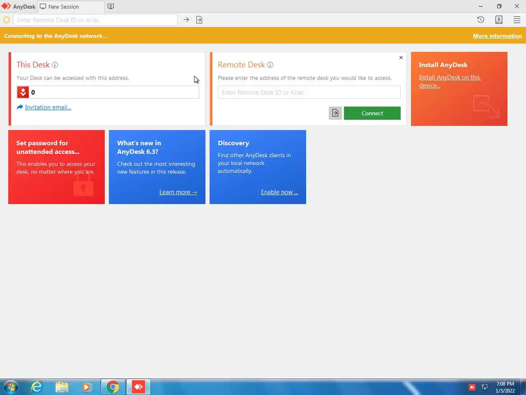Open Invitation email link
This screenshot has width=526, height=395.
(x=48, y=107)
